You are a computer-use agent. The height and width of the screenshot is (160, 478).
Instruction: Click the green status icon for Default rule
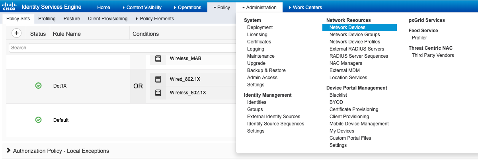point(38,120)
